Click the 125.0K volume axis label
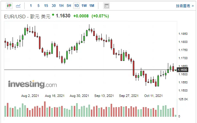 click(183, 99)
